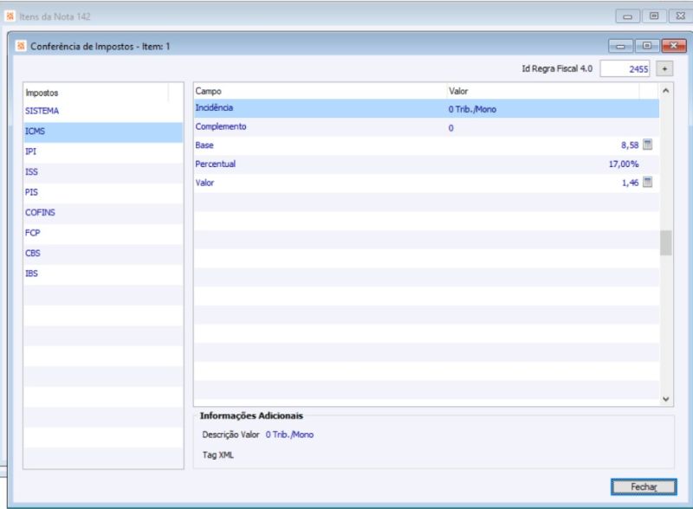693x509 pixels.
Task: Select PIS in the Impostos list
Action: click(103, 192)
